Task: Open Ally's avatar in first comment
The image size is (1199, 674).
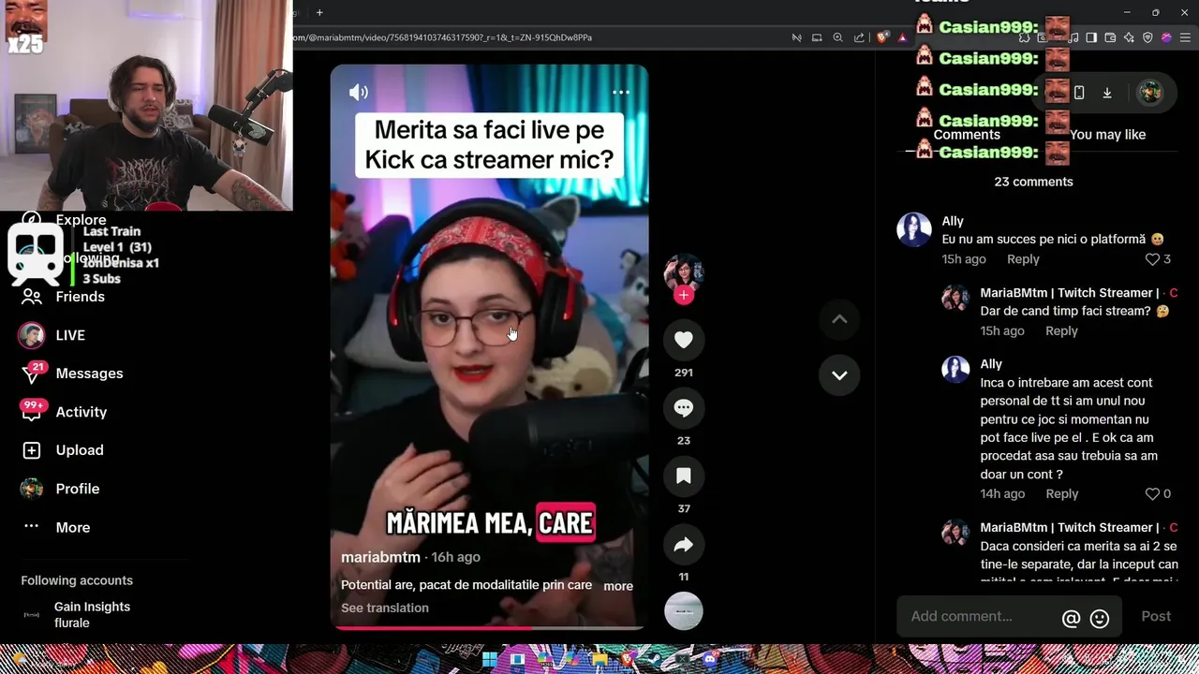Action: click(x=914, y=229)
